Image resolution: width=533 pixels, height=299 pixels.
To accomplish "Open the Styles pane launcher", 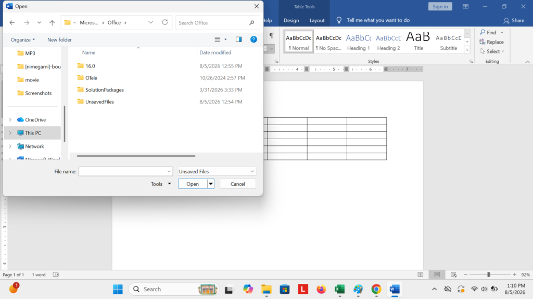I will (x=471, y=61).
